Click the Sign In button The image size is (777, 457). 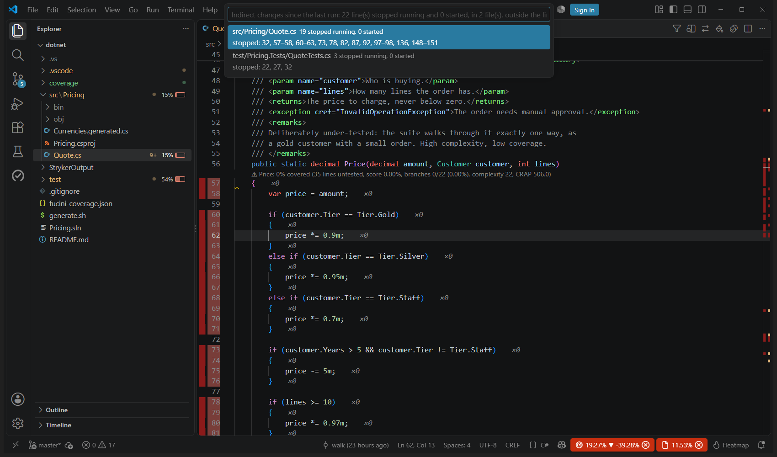[x=584, y=10]
